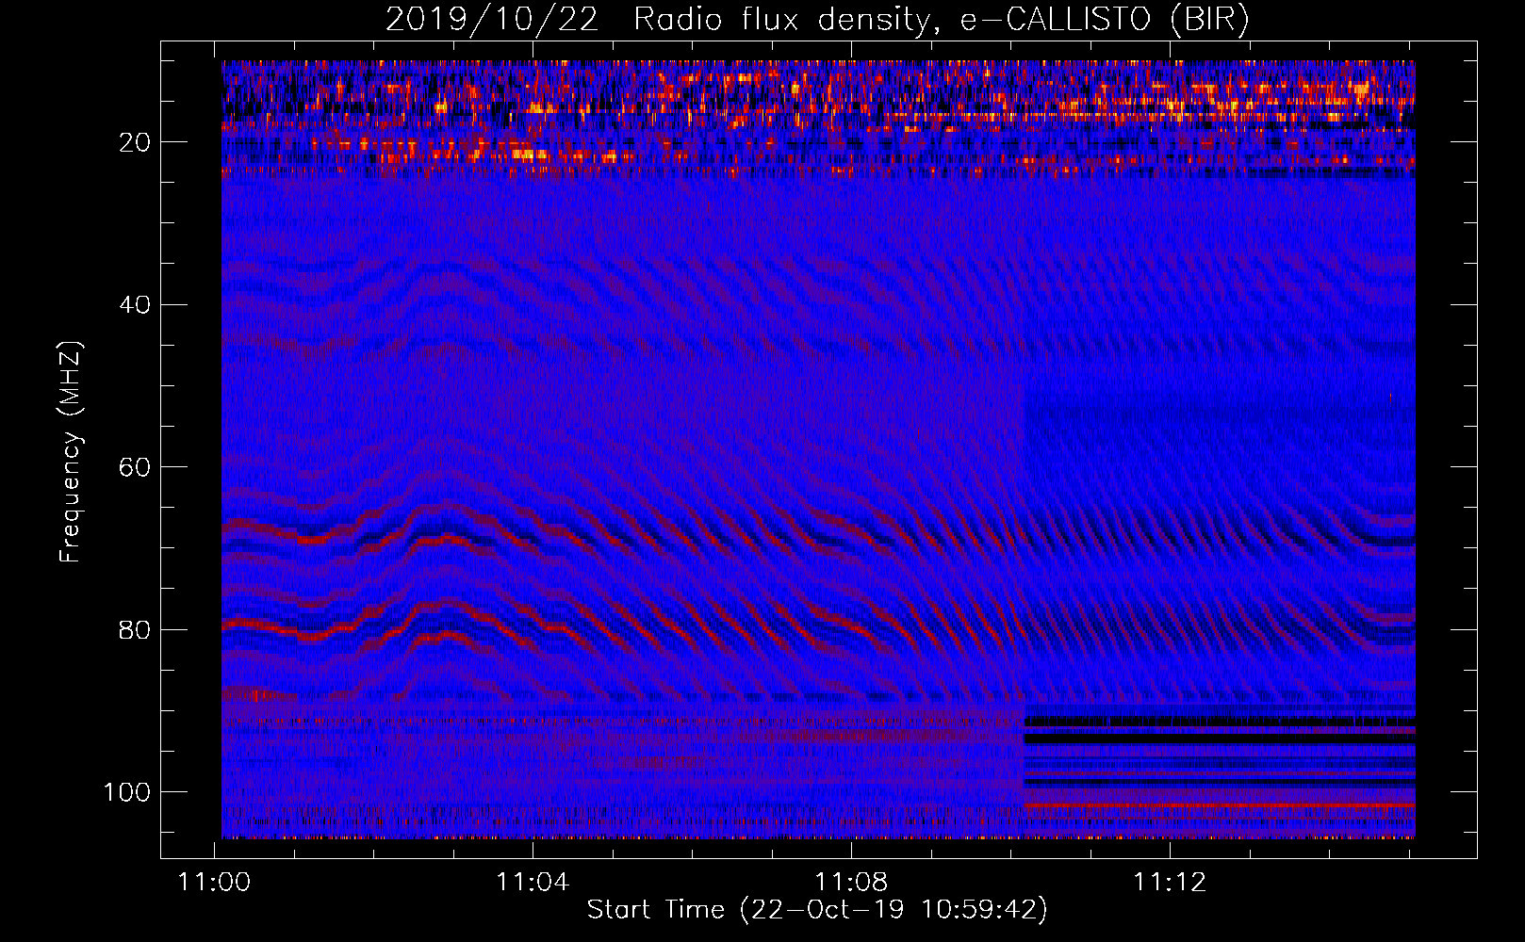The height and width of the screenshot is (942, 1525).
Task: Click the "40" frequency tick label
Action: coord(135,305)
